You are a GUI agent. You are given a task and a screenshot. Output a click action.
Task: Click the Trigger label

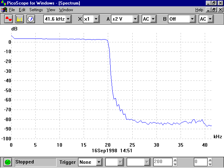point(68,162)
